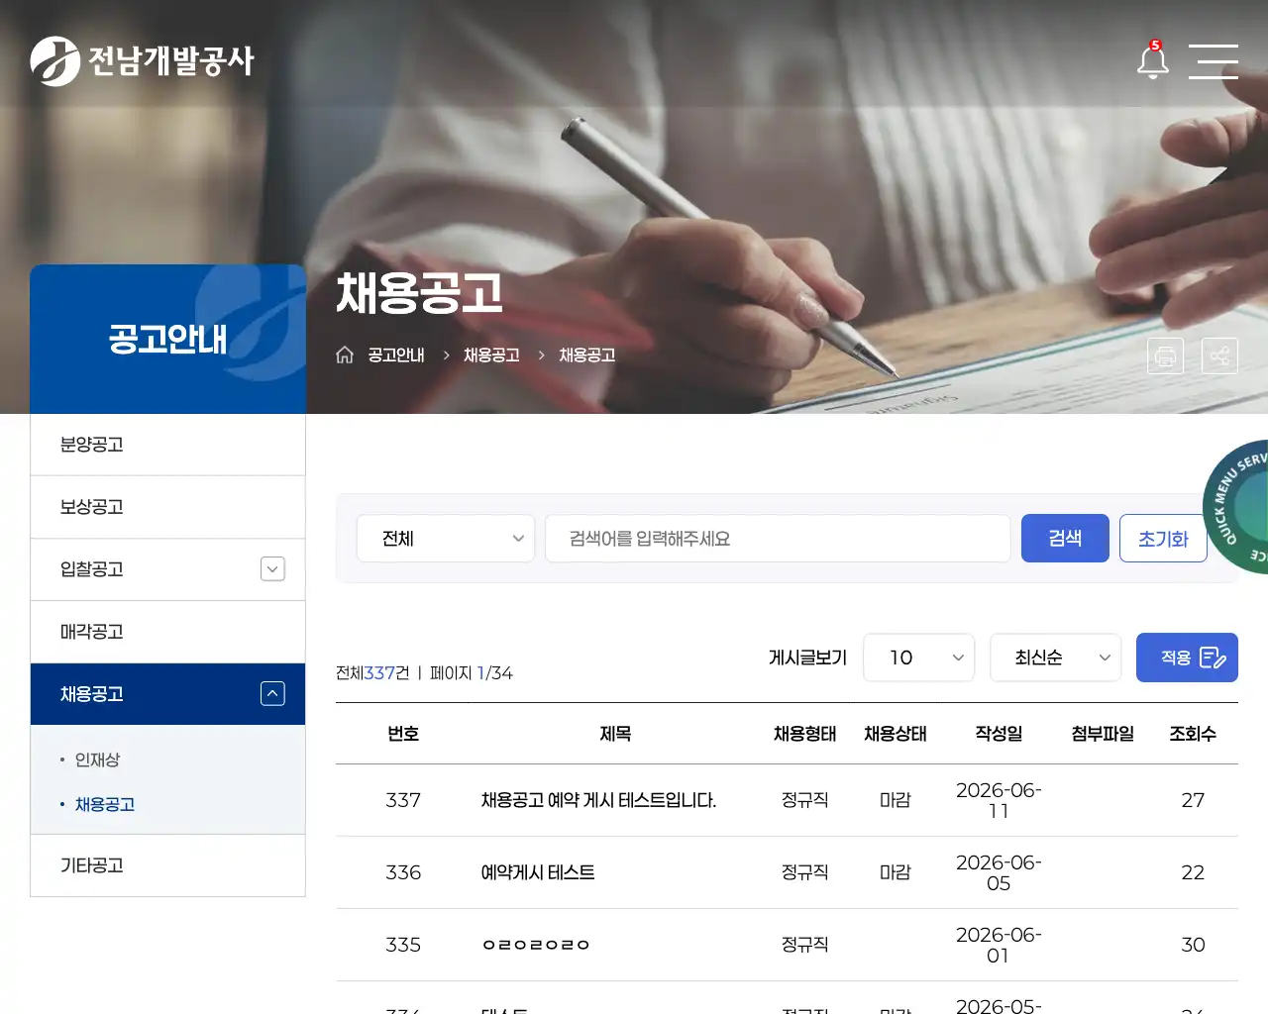Open the notification bell icon
This screenshot has height=1014, width=1268.
pos(1152,60)
